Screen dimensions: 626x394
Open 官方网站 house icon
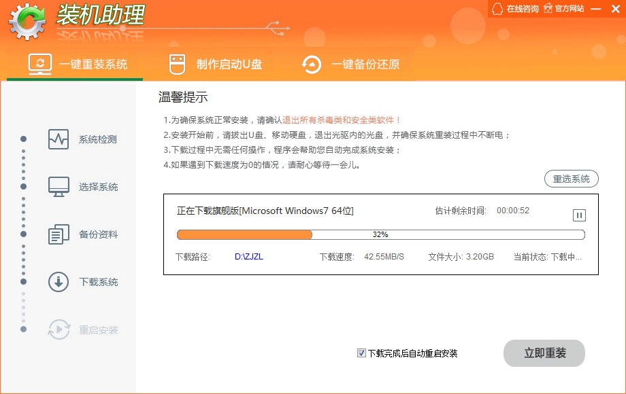pos(547,9)
